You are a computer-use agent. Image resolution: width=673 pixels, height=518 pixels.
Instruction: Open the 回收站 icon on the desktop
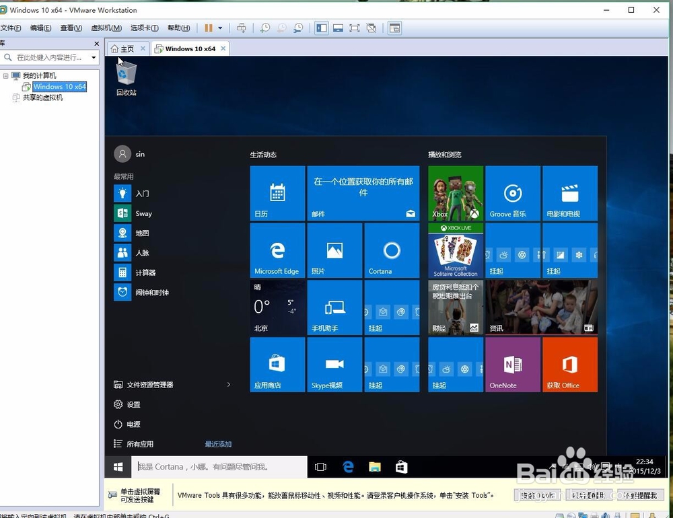126,75
